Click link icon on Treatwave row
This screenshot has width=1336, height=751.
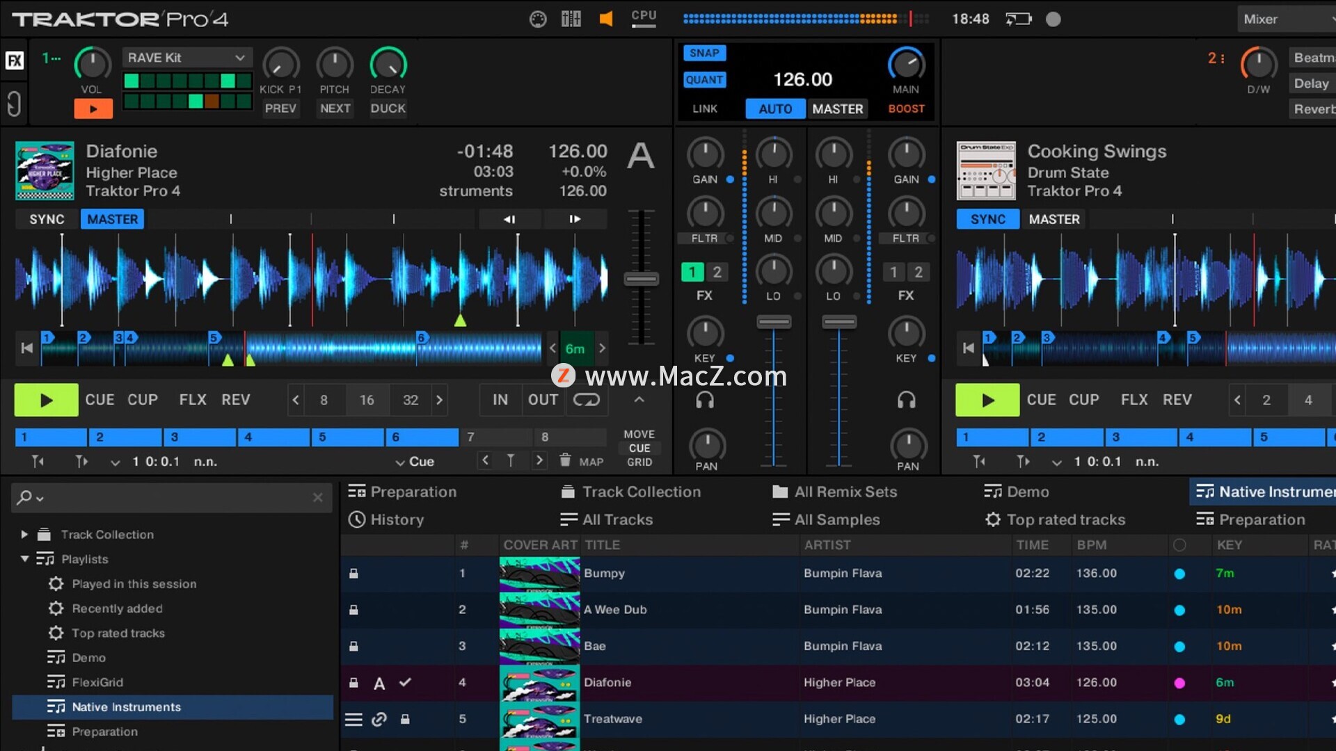pos(379,719)
